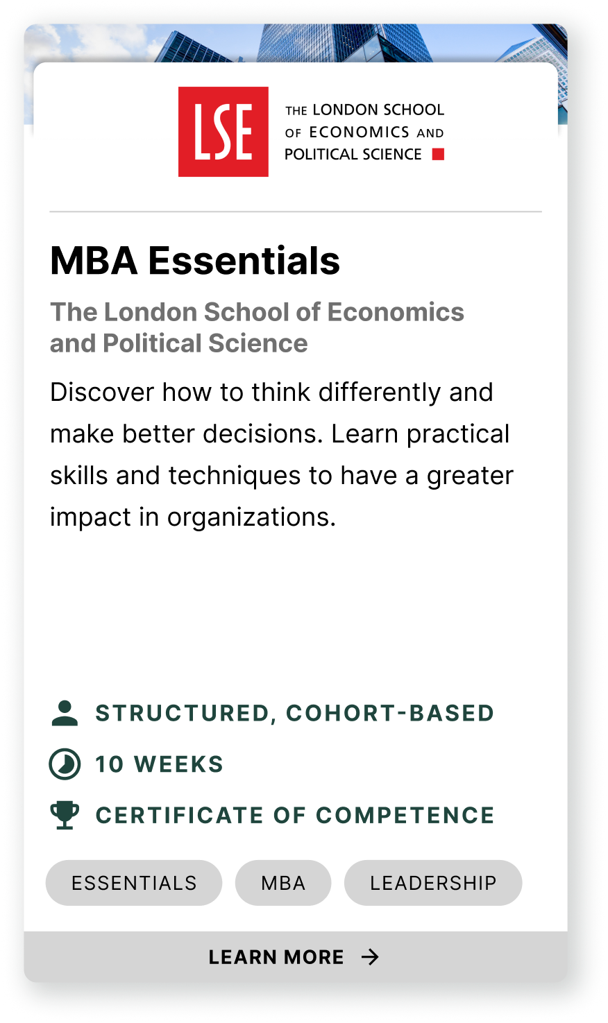
Task: Click the Structured, Cohort-Based label
Action: click(294, 713)
